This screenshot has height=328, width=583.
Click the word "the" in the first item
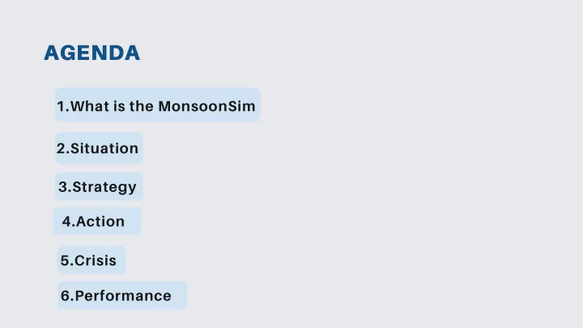click(x=141, y=106)
